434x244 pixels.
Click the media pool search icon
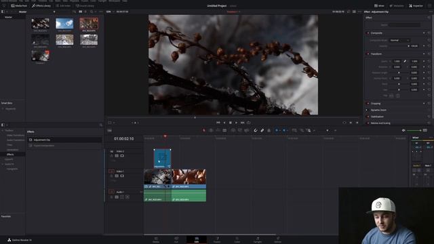pos(92,12)
